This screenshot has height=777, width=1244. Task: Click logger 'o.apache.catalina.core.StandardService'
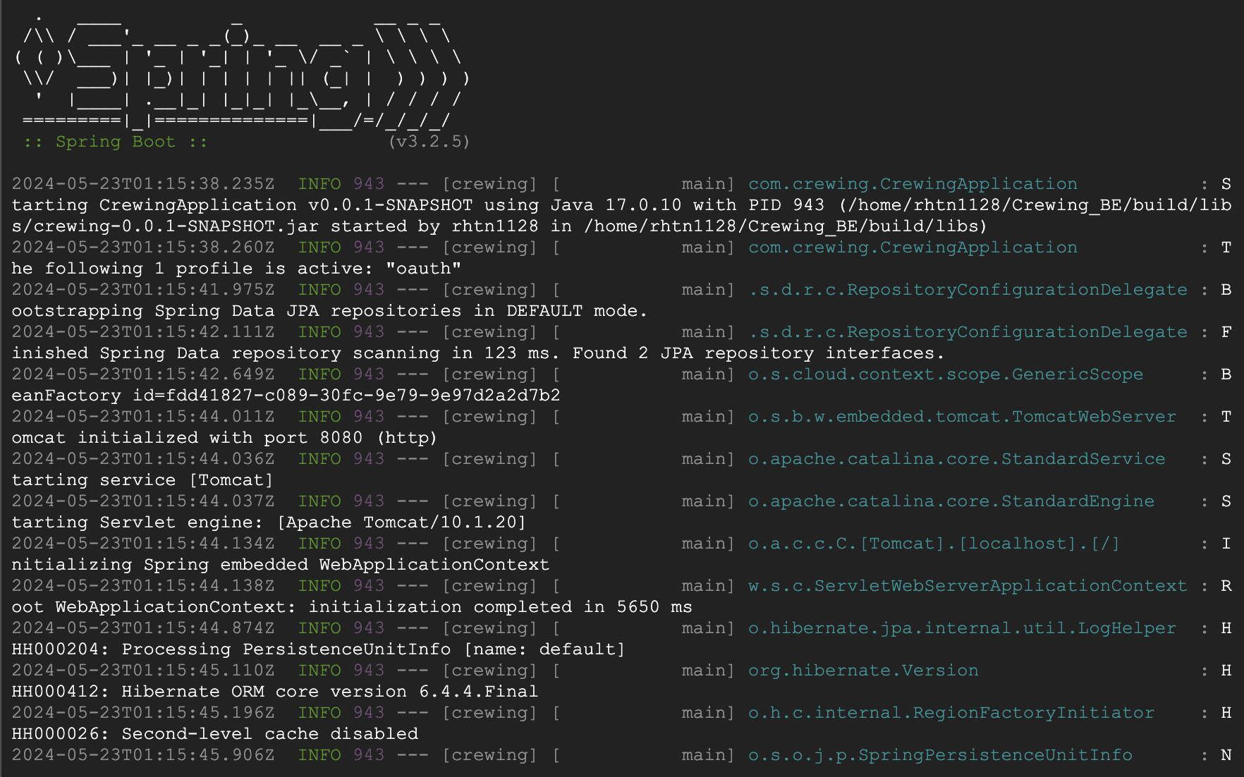tap(957, 459)
